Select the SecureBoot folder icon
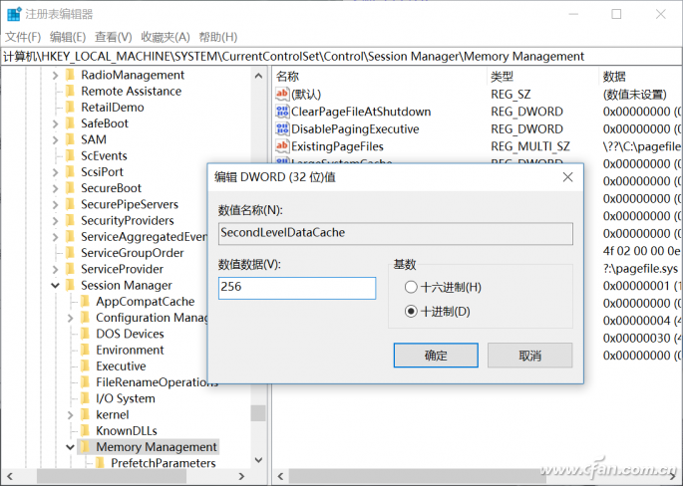Image resolution: width=683 pixels, height=486 pixels. click(70, 188)
